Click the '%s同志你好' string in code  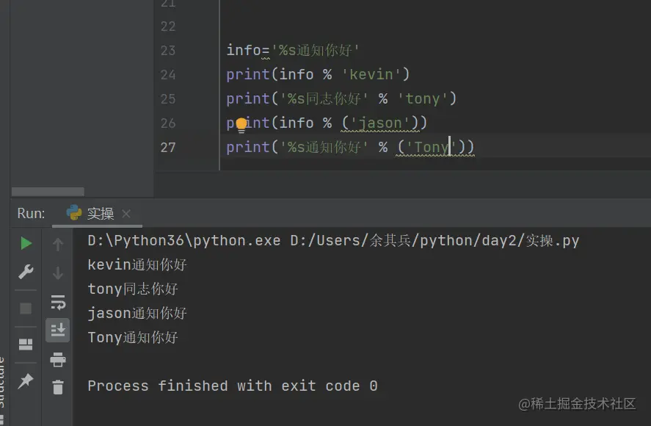point(324,98)
